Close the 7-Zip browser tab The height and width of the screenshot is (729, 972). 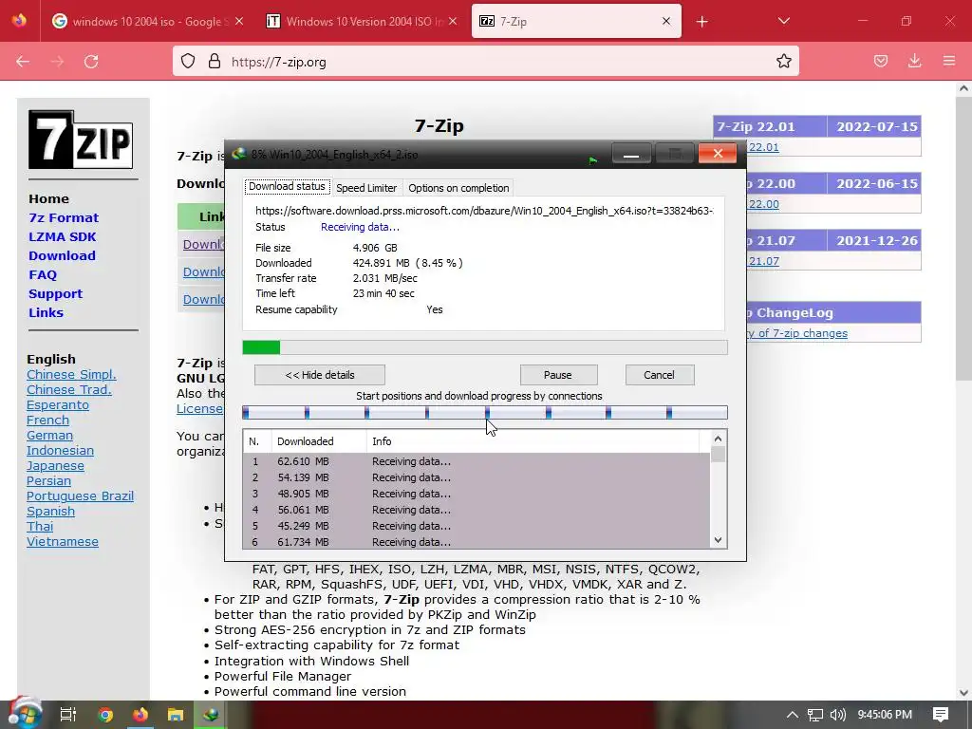pyautogui.click(x=666, y=21)
